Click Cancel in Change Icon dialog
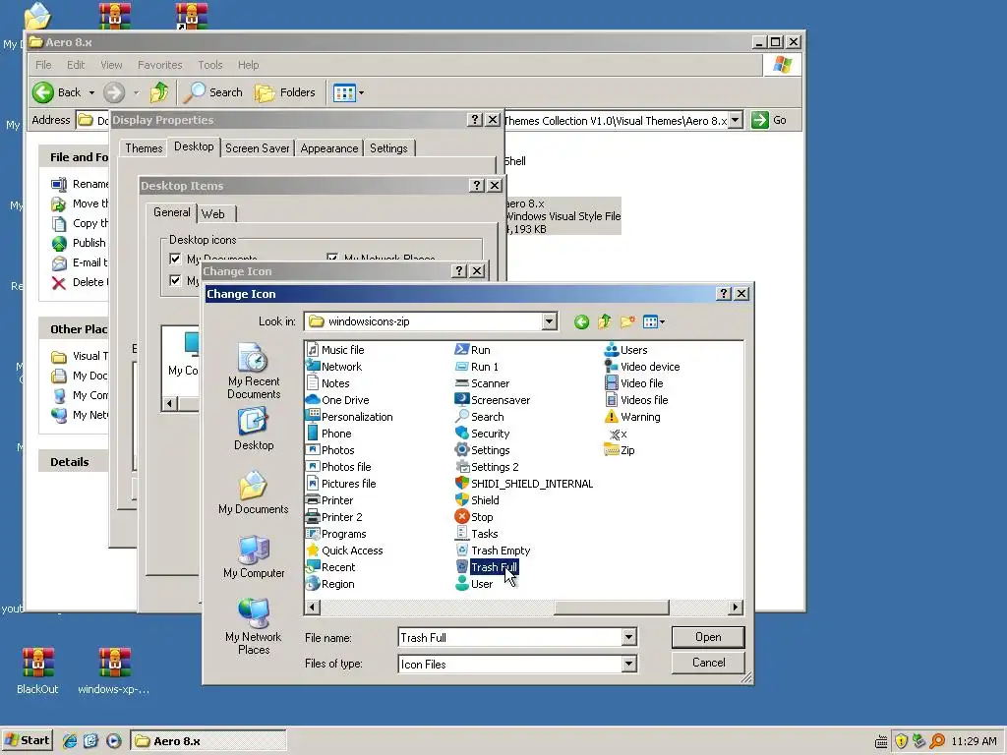 coord(708,663)
